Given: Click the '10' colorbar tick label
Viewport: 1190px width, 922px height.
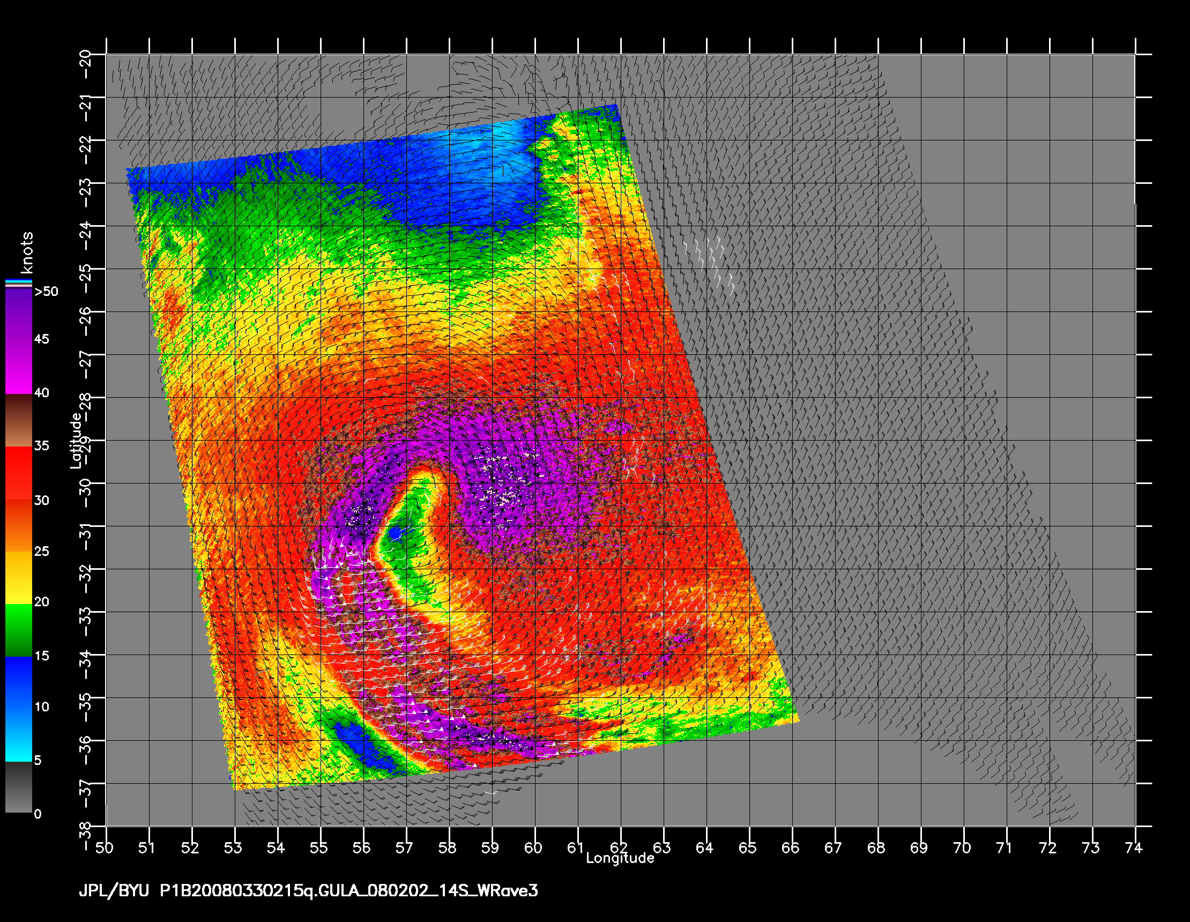Looking at the screenshot, I should click(41, 707).
